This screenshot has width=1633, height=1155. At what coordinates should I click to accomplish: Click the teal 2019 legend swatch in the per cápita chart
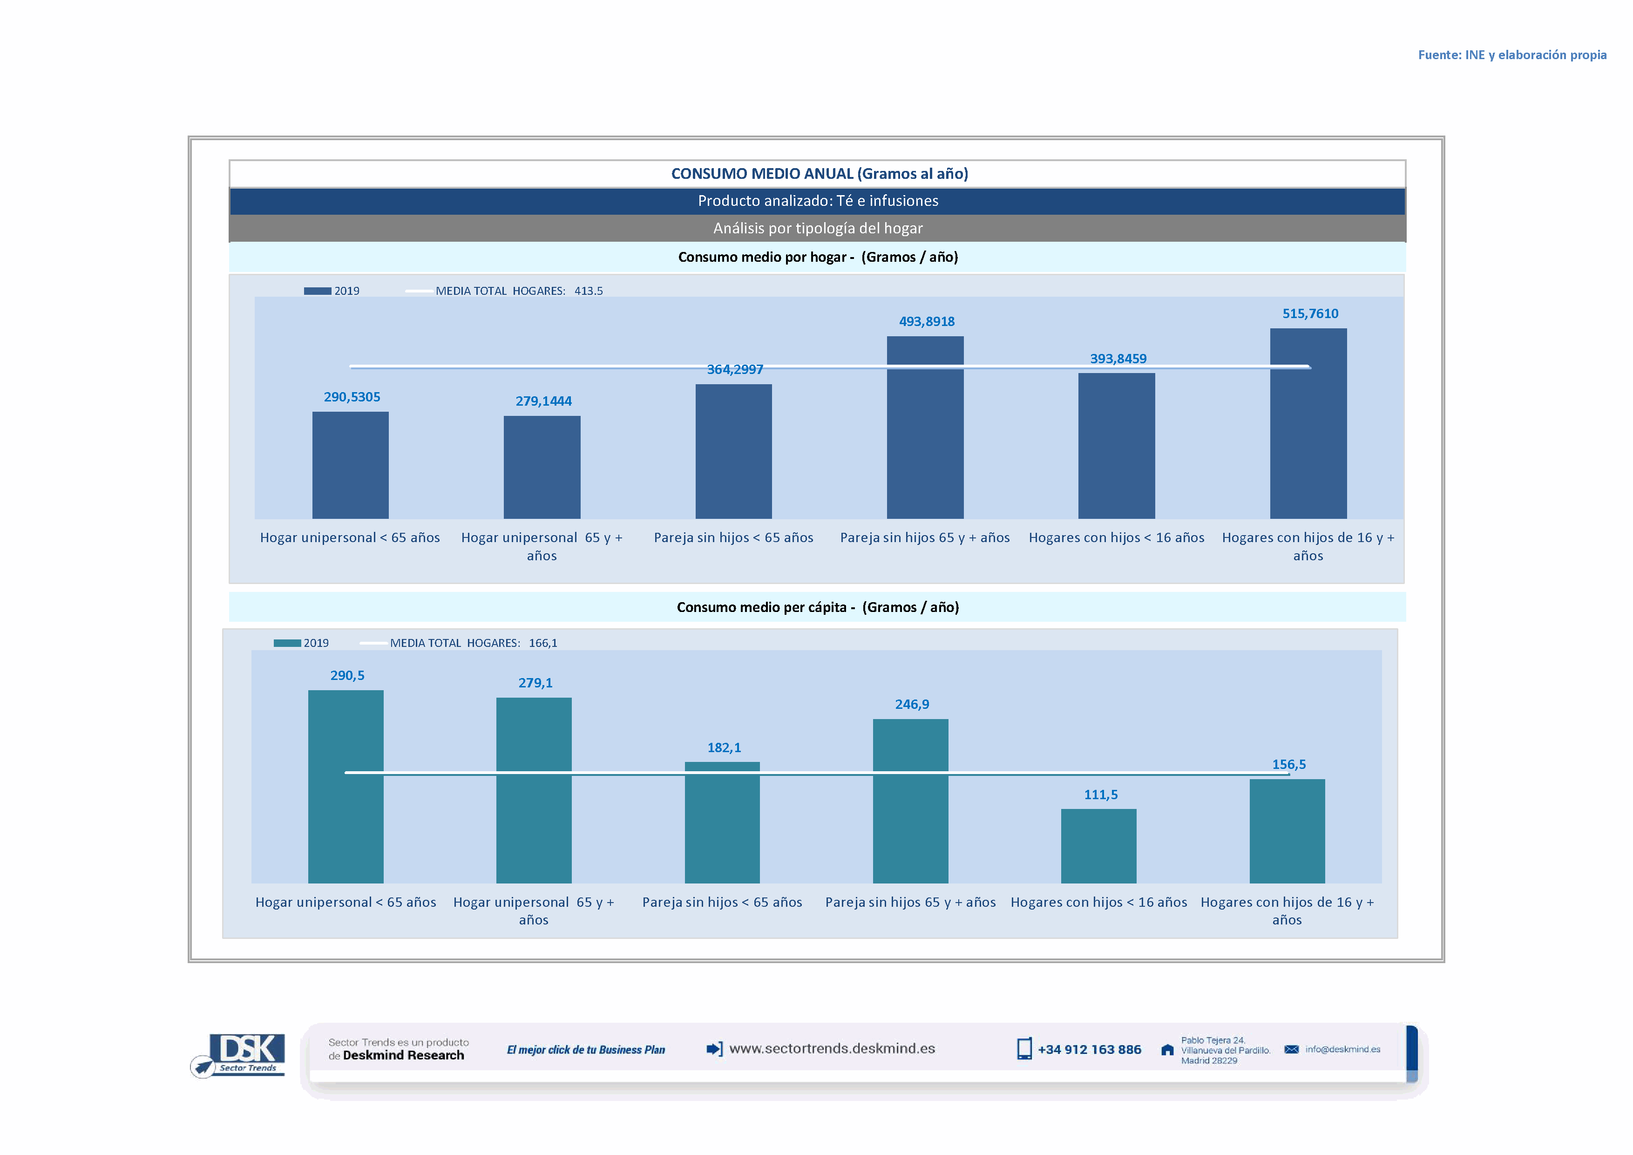287,643
